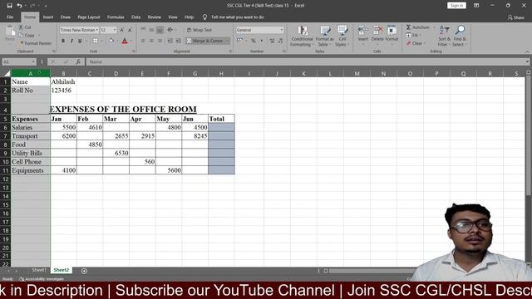The width and height of the screenshot is (532, 299).
Task: Switch to the Data tab
Action: pos(135,17)
